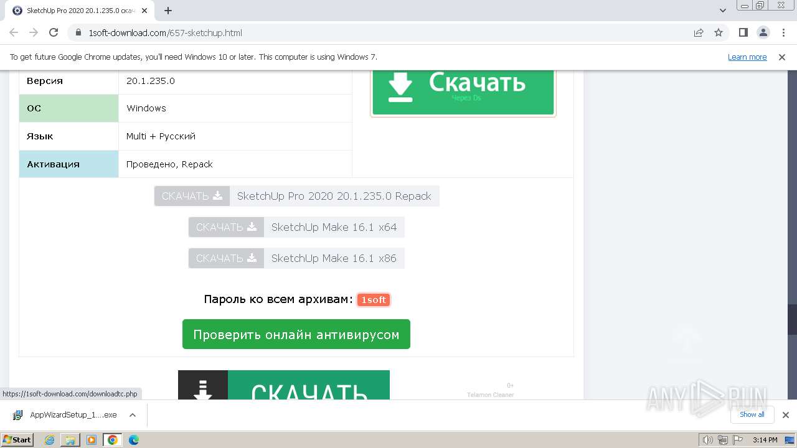Click the Multi + Русский language cell
The image size is (797, 448).
[x=235, y=136]
